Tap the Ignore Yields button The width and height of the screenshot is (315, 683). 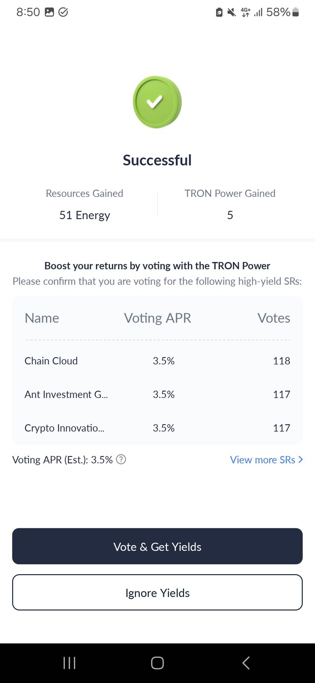pyautogui.click(x=157, y=592)
